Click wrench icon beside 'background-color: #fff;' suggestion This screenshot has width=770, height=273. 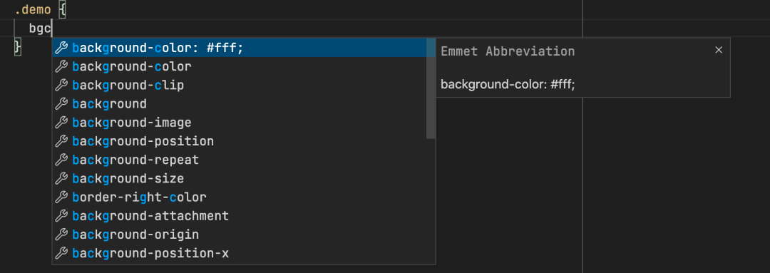(x=61, y=48)
